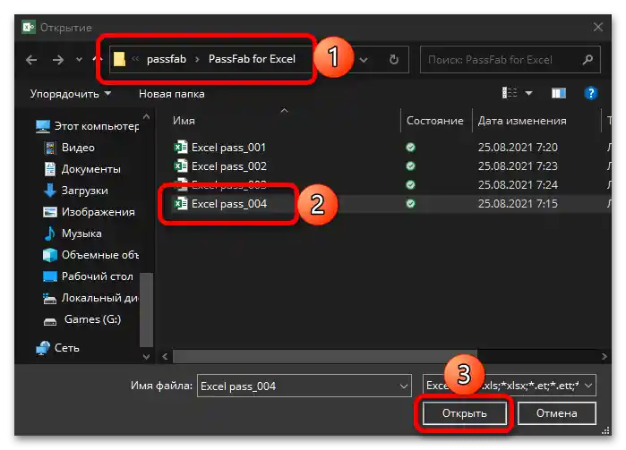The width and height of the screenshot is (626, 450).
Task: Click horizontal scrollbar left arrow
Action: [165, 356]
